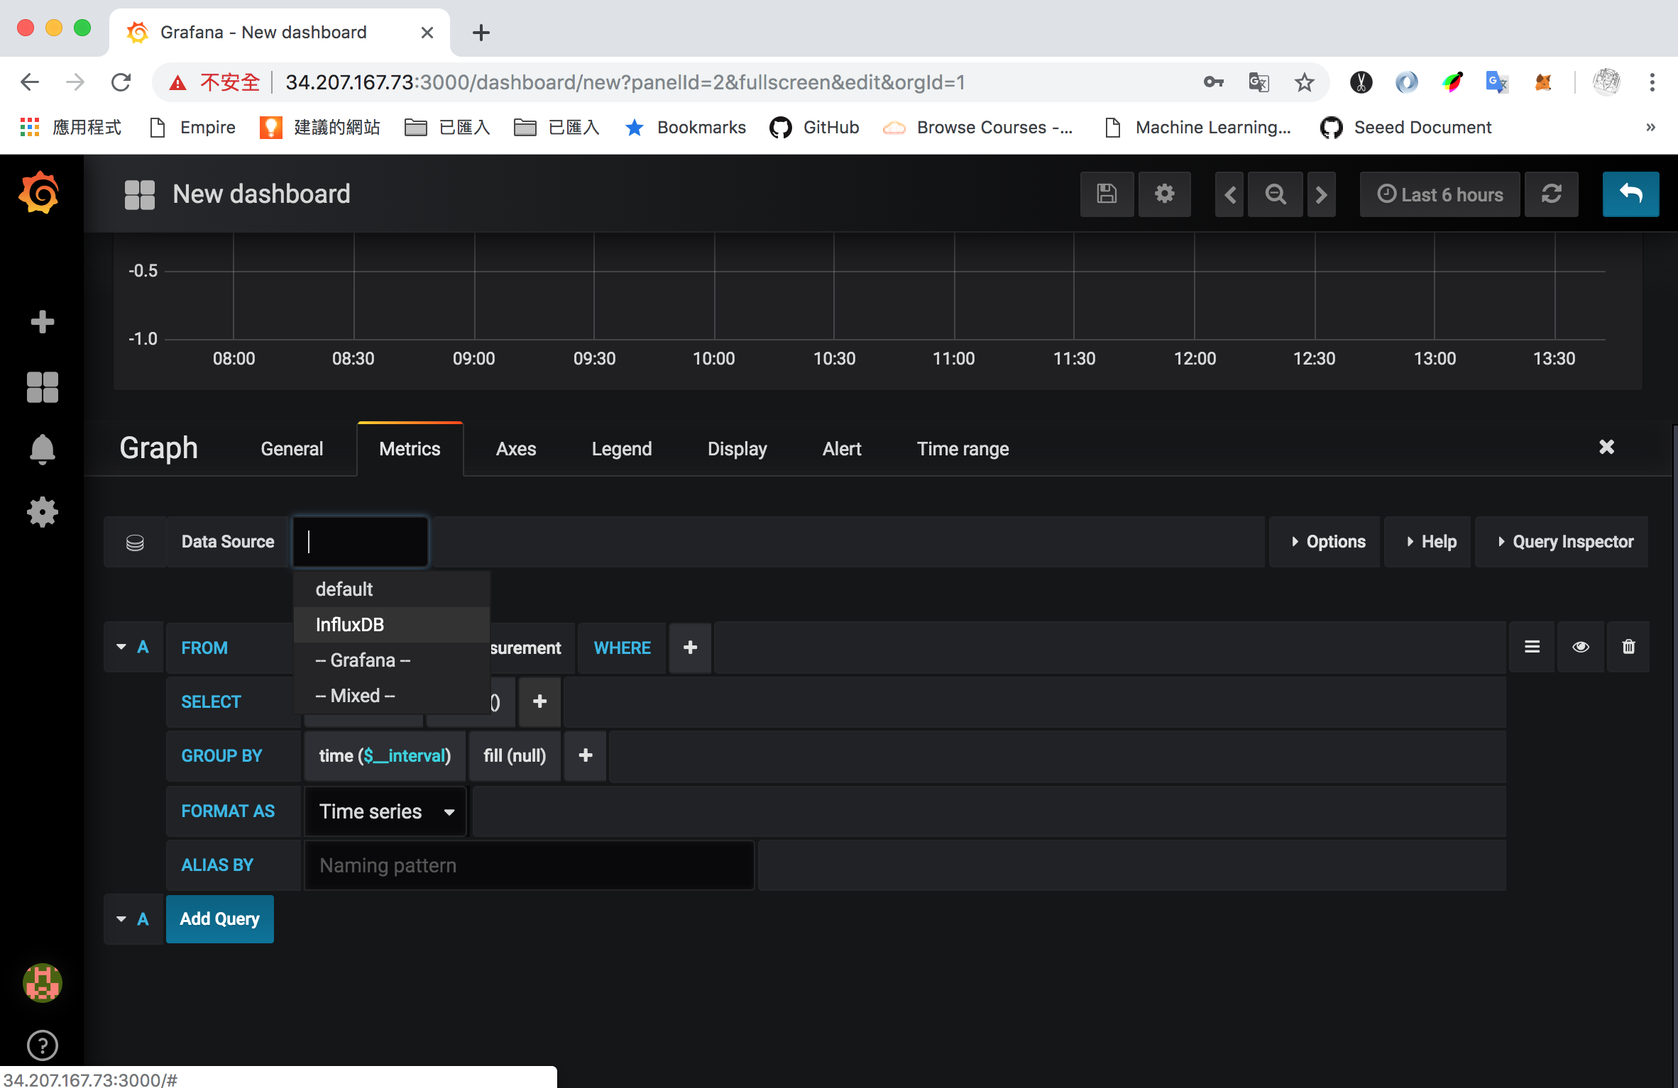Switch to the Time range tab
This screenshot has width=1678, height=1088.
click(963, 449)
